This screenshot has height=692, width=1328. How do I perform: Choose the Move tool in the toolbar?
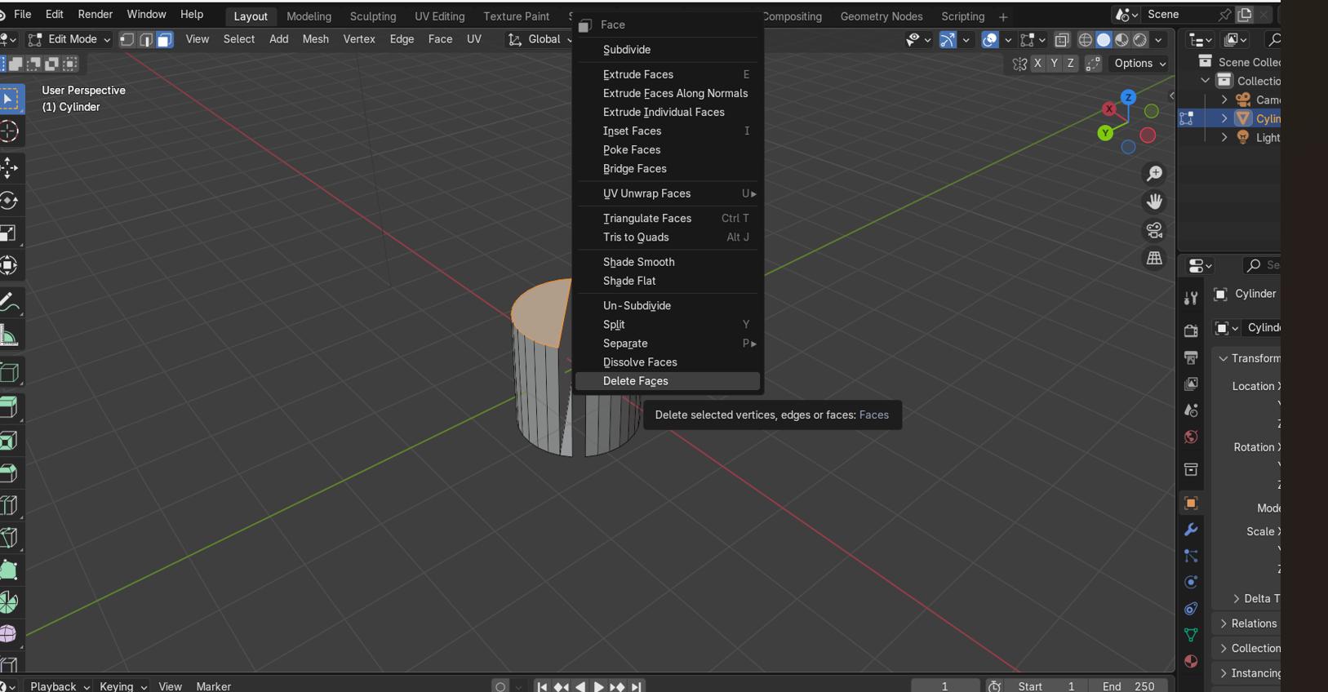pos(9,168)
